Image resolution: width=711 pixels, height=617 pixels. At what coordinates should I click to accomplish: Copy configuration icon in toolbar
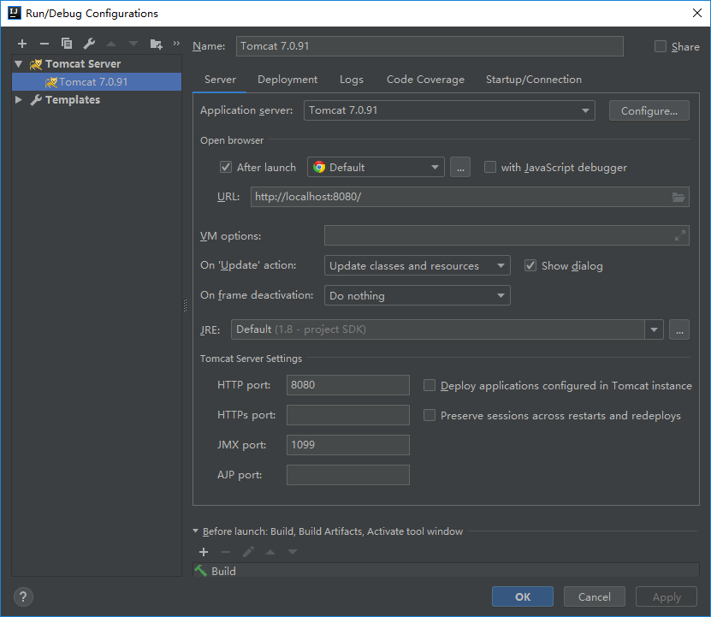tap(67, 44)
